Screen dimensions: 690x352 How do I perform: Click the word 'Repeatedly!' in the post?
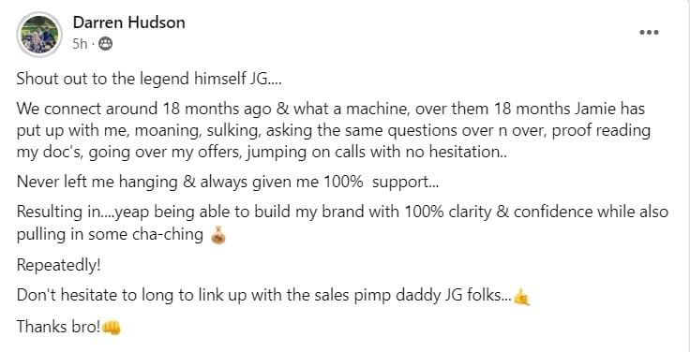coord(58,266)
